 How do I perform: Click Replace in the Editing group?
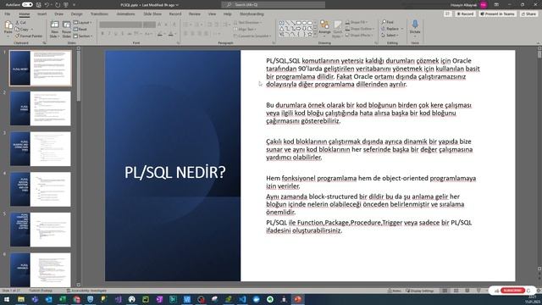click(x=390, y=29)
